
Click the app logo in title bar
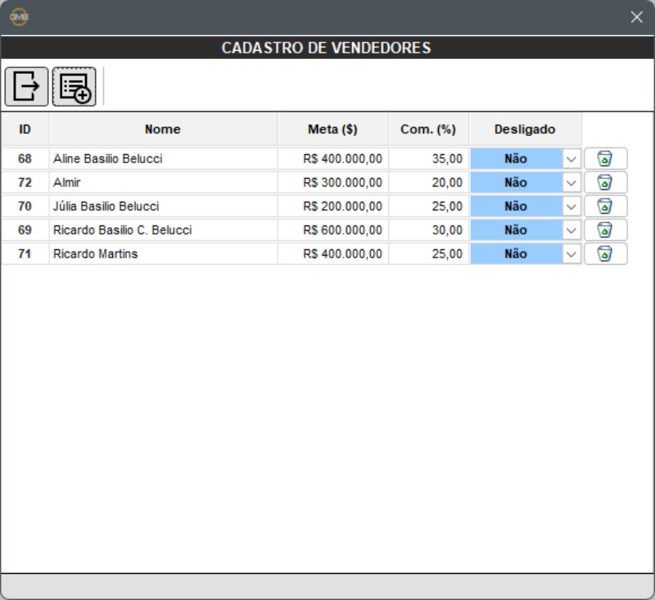click(x=18, y=17)
